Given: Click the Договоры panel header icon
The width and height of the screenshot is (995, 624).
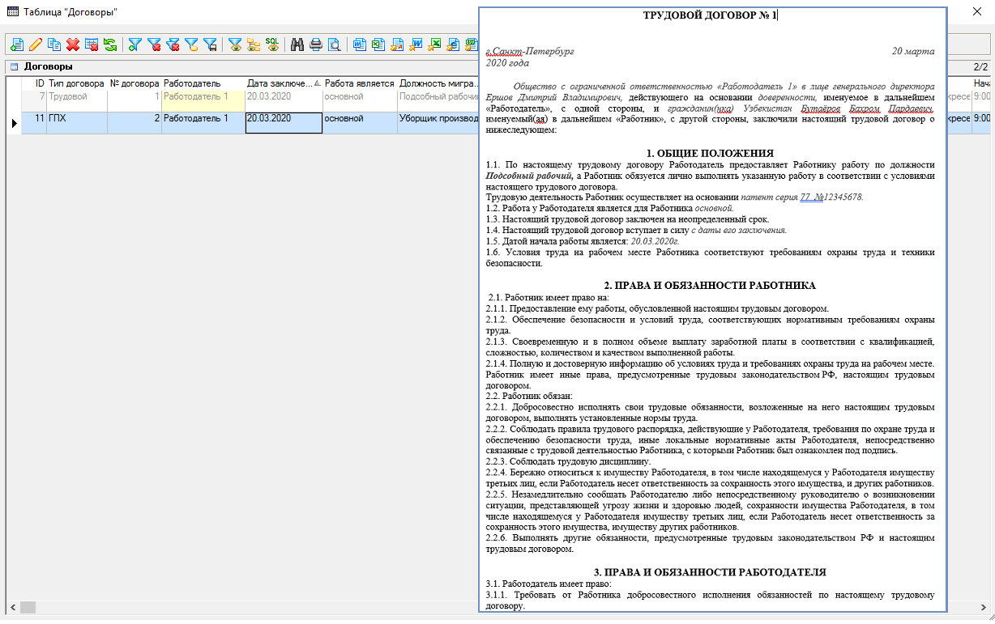Looking at the screenshot, I should point(14,67).
